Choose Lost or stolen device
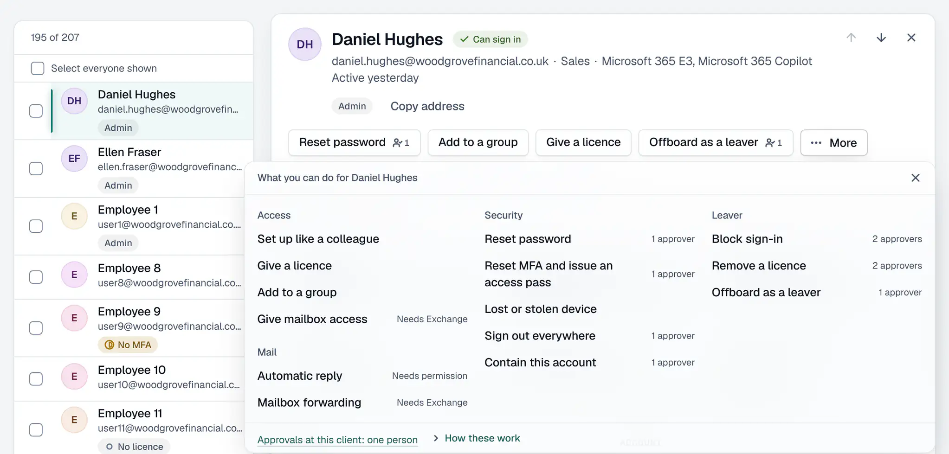The height and width of the screenshot is (454, 949). tap(541, 309)
